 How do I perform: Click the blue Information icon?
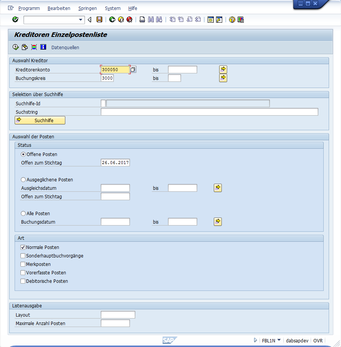point(43,47)
